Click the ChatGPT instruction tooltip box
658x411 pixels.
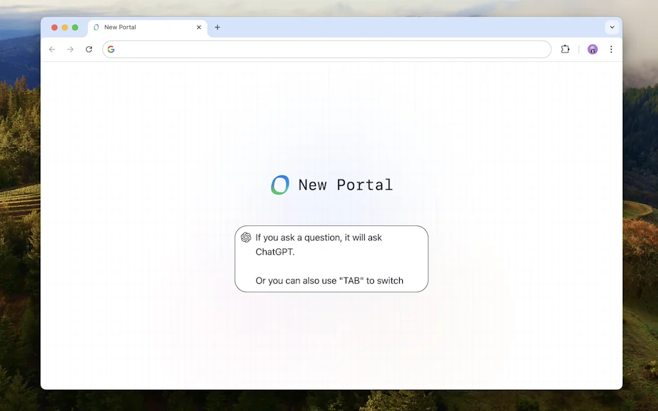tap(331, 258)
